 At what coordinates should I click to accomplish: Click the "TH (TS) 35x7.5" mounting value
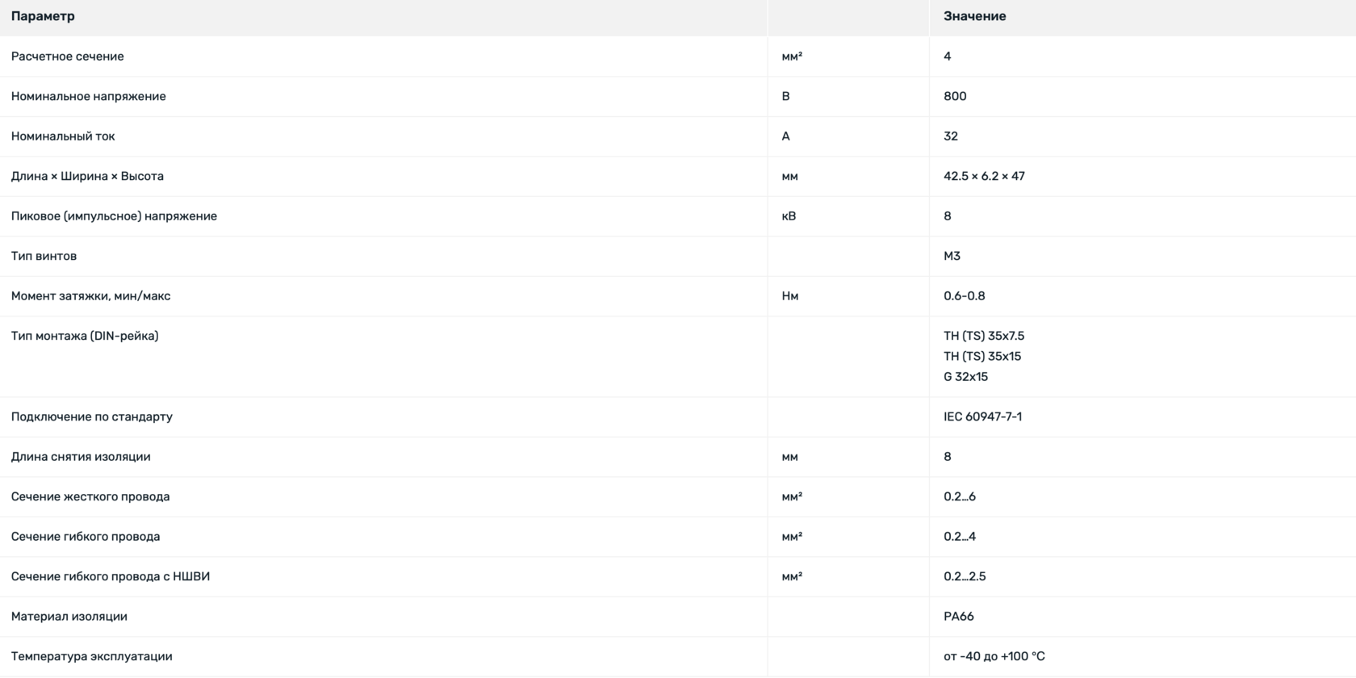point(984,336)
